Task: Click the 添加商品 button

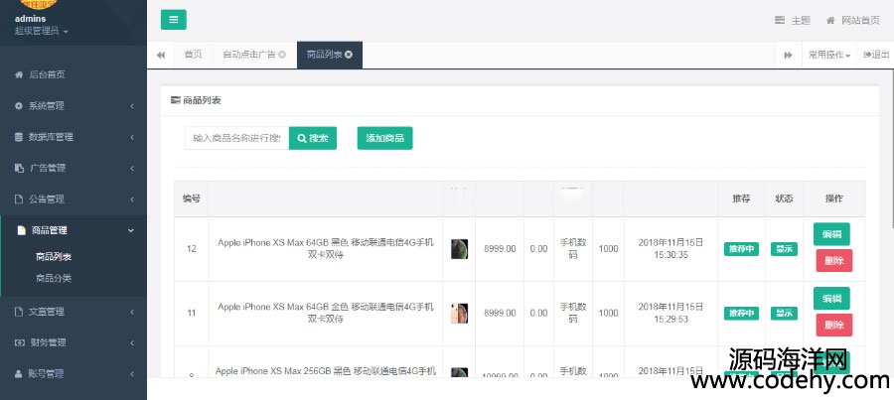Action: [x=384, y=139]
